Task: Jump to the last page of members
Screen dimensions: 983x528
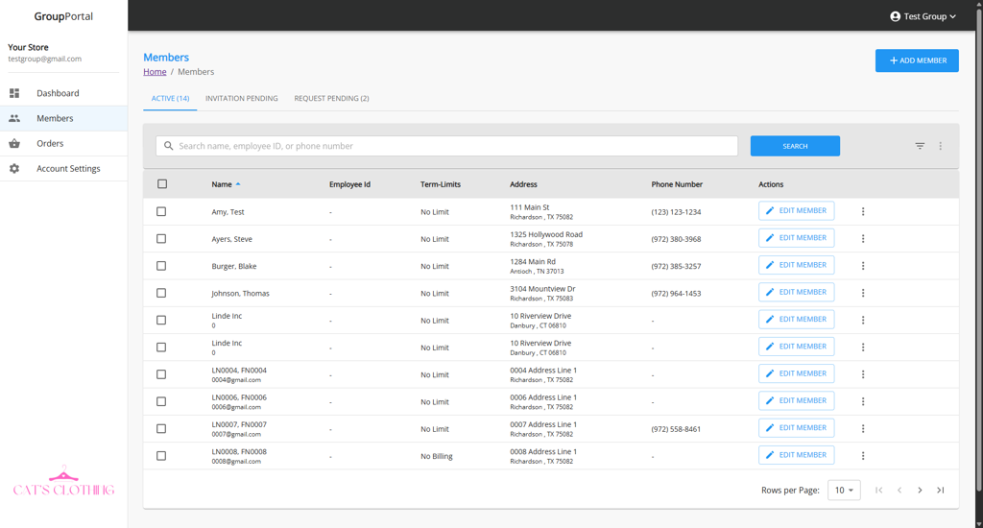Action: (941, 491)
